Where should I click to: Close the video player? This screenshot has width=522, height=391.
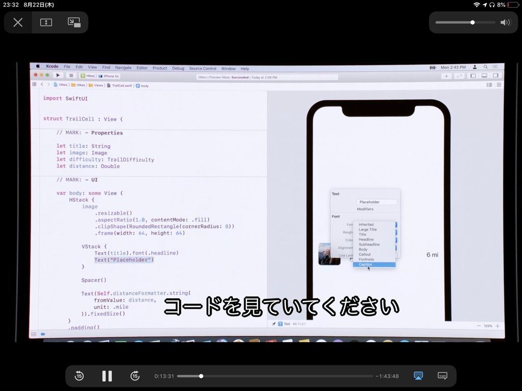coord(18,22)
